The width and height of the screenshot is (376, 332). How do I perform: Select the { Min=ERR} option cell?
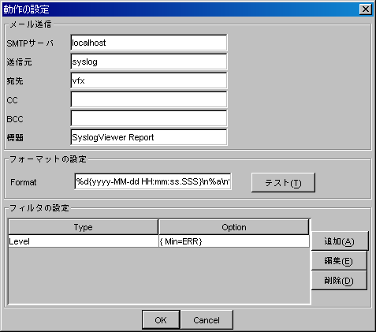(x=234, y=241)
